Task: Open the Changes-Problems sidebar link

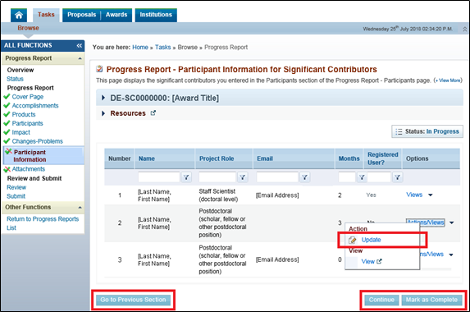Action: tap(38, 141)
